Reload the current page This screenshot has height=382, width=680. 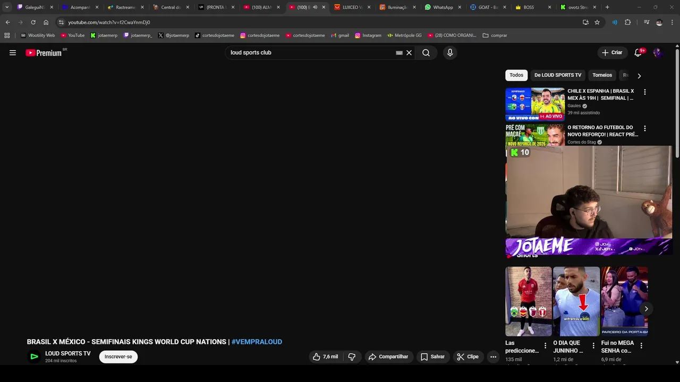pyautogui.click(x=33, y=22)
